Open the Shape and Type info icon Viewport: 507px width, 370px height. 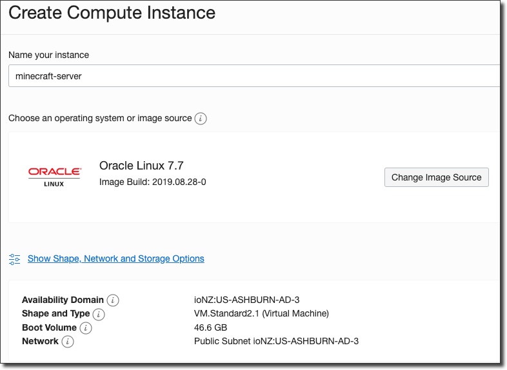click(x=99, y=314)
